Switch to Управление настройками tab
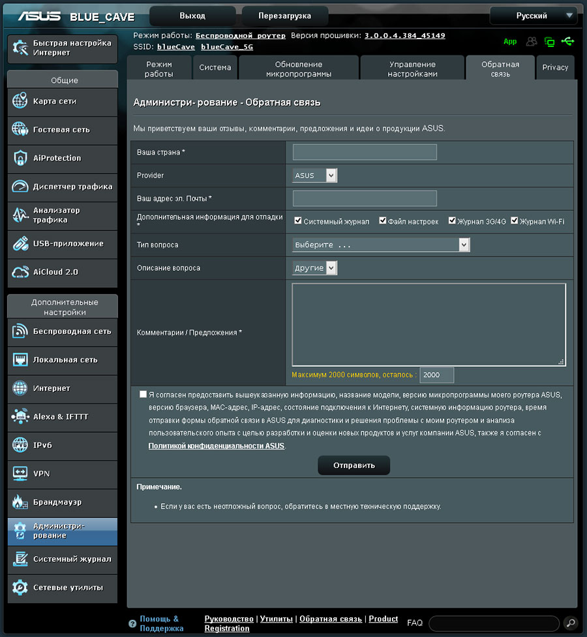This screenshot has width=587, height=637. (412, 69)
